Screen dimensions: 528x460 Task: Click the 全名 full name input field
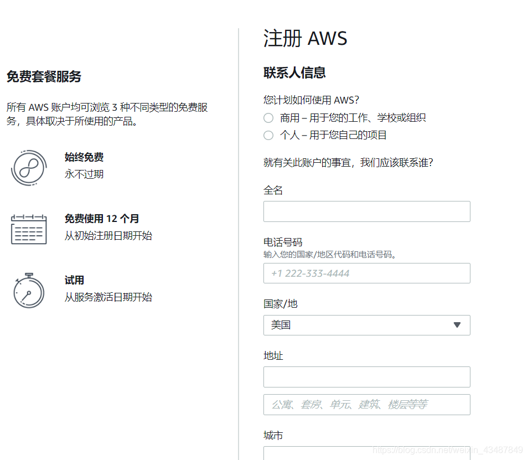coord(367,211)
